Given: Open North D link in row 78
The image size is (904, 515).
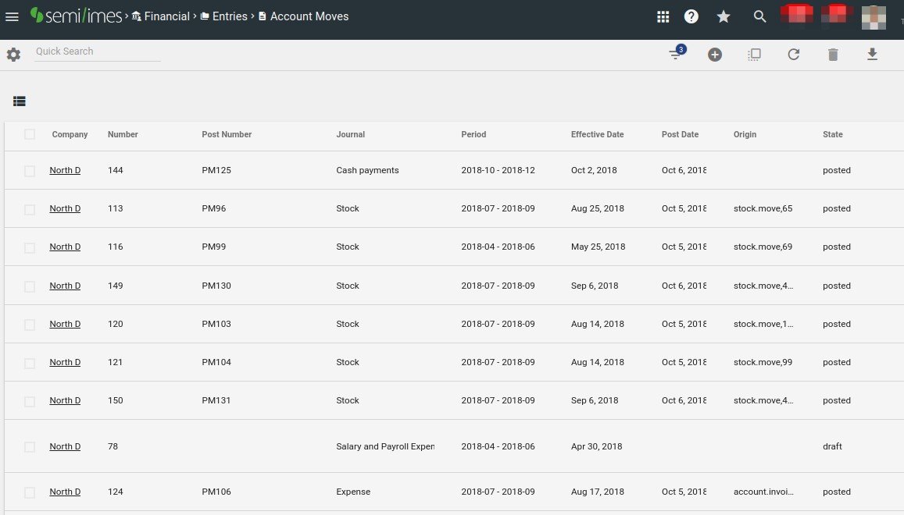Looking at the screenshot, I should 65,446.
